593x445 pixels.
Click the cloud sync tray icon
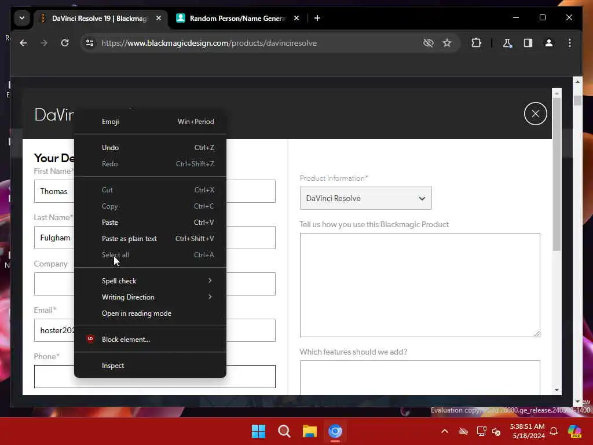463,431
